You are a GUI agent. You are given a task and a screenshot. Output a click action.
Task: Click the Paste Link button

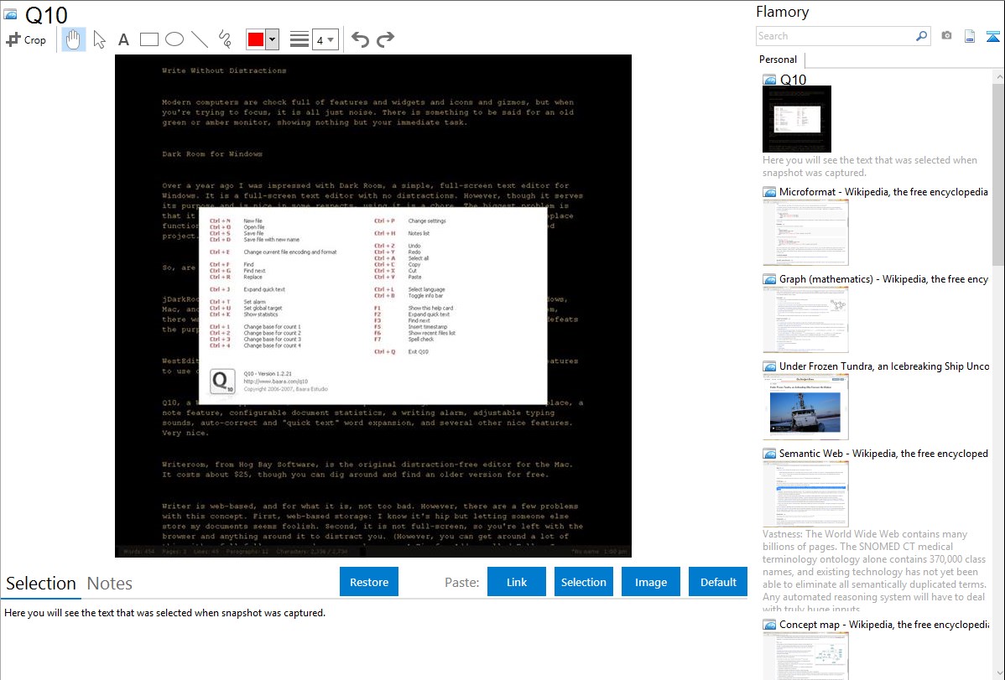517,582
